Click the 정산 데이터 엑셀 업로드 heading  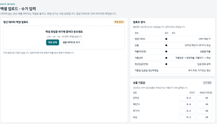[x=16, y=22]
